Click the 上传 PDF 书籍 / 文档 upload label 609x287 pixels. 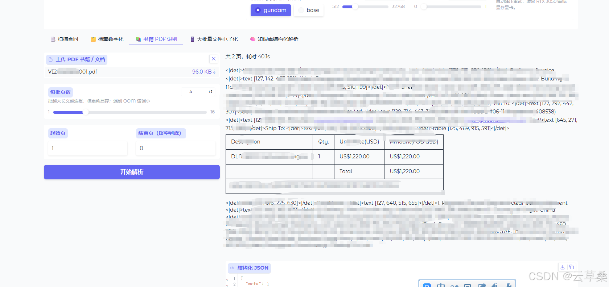tap(77, 59)
